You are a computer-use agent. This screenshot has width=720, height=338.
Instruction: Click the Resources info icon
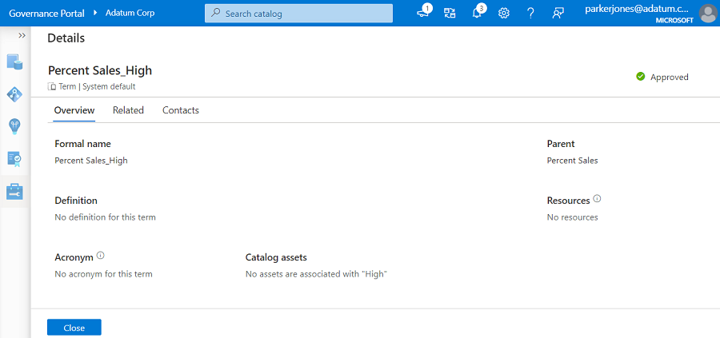click(598, 200)
